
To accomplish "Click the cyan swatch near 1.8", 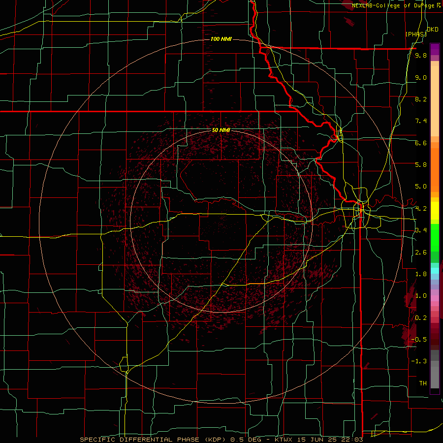I will click(x=435, y=271).
